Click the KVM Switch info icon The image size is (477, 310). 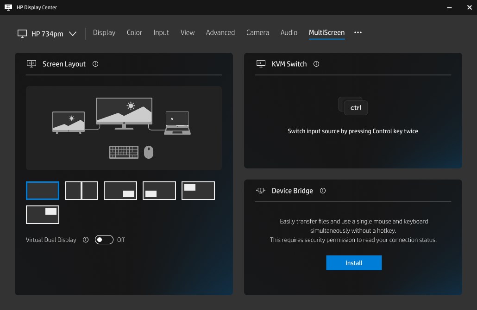pos(316,64)
